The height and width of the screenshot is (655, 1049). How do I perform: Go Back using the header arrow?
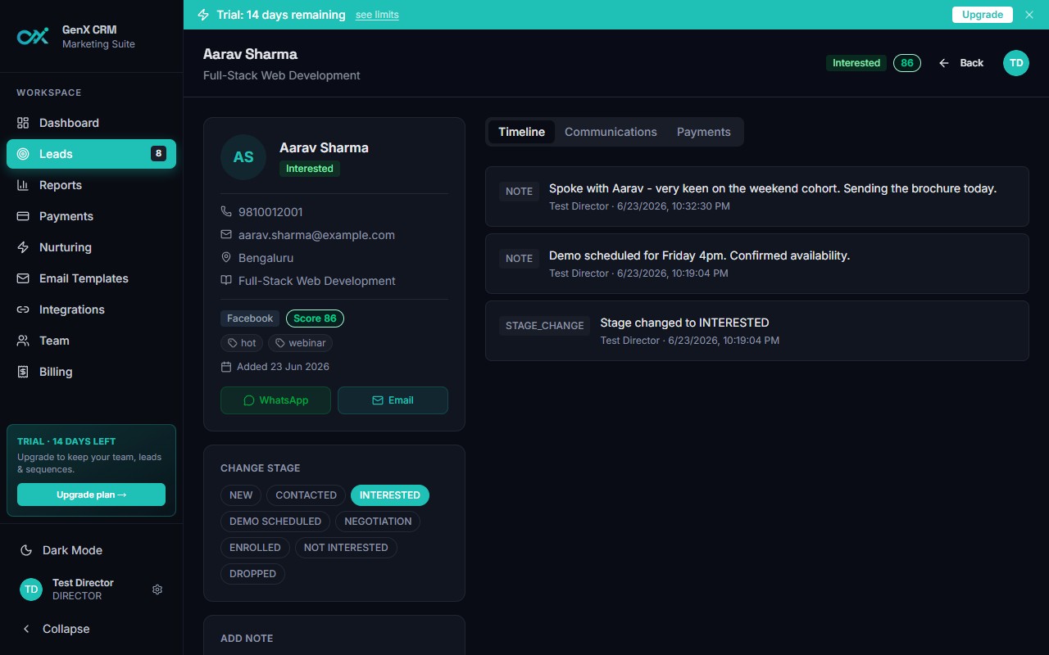(961, 63)
